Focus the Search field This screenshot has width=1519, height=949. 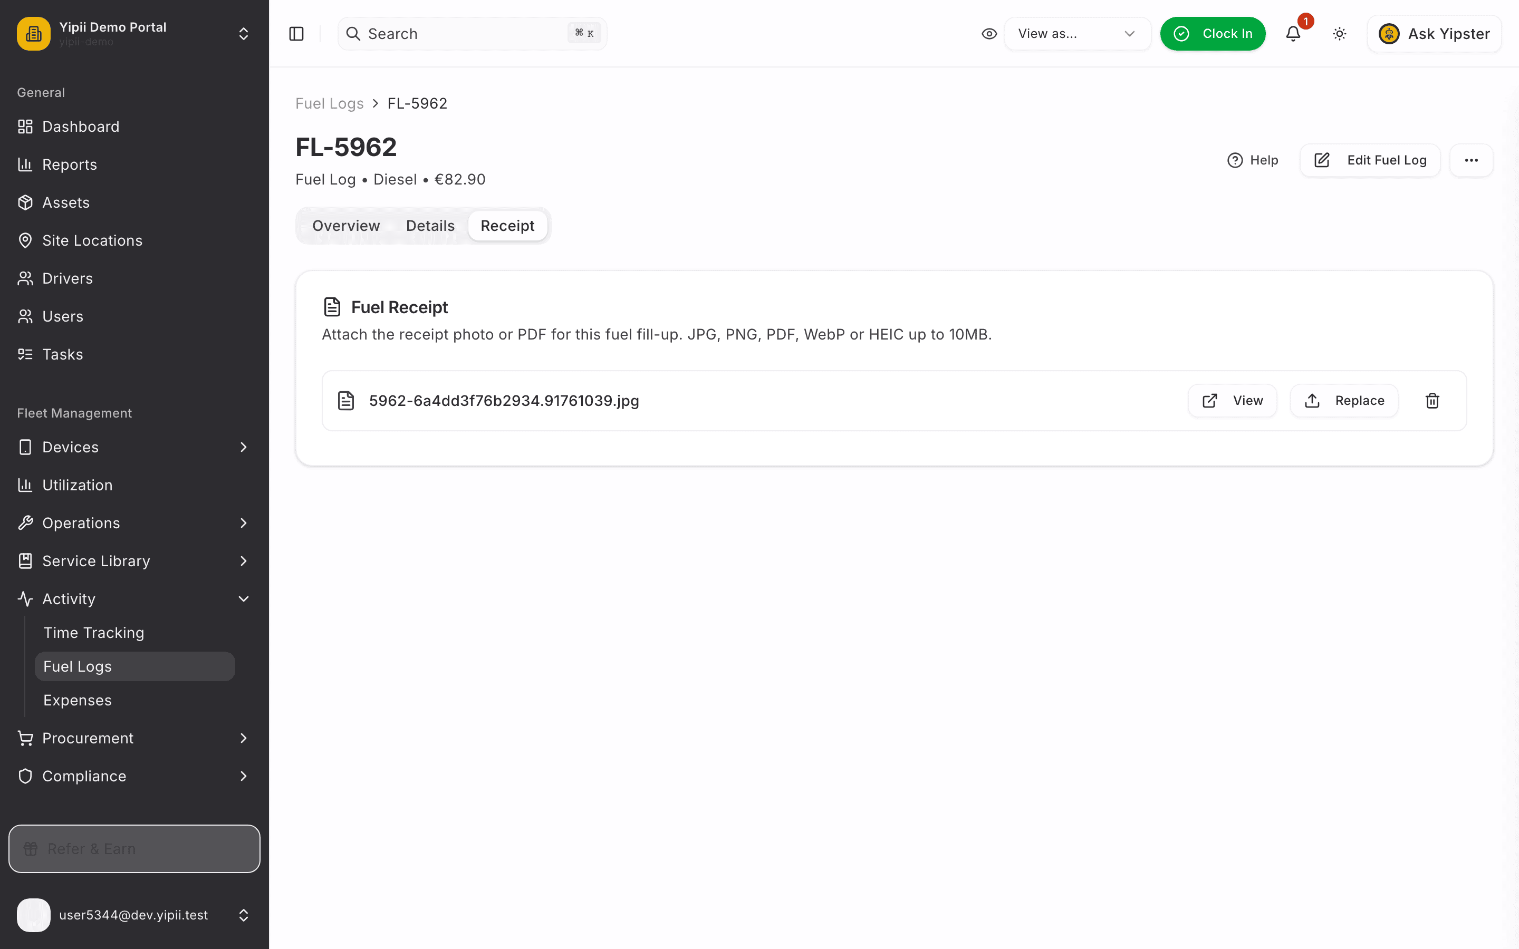[472, 34]
